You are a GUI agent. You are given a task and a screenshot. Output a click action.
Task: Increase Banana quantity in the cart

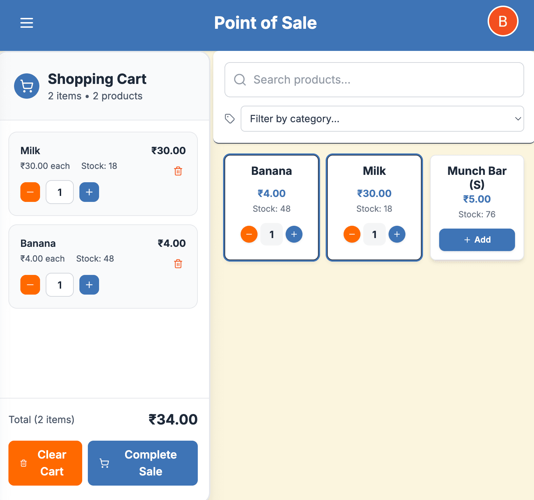pos(89,285)
